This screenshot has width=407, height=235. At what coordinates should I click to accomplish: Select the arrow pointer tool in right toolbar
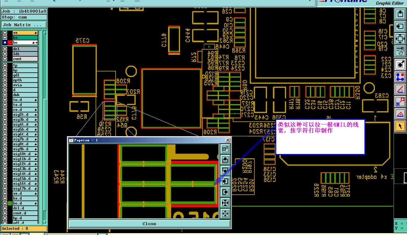[x=400, y=126]
